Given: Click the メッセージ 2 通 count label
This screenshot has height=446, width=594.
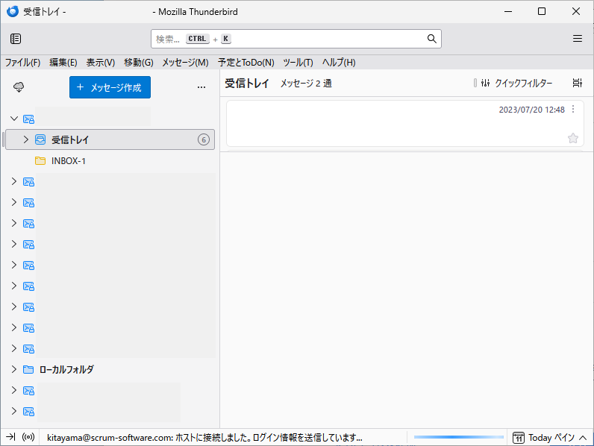Looking at the screenshot, I should tap(306, 84).
